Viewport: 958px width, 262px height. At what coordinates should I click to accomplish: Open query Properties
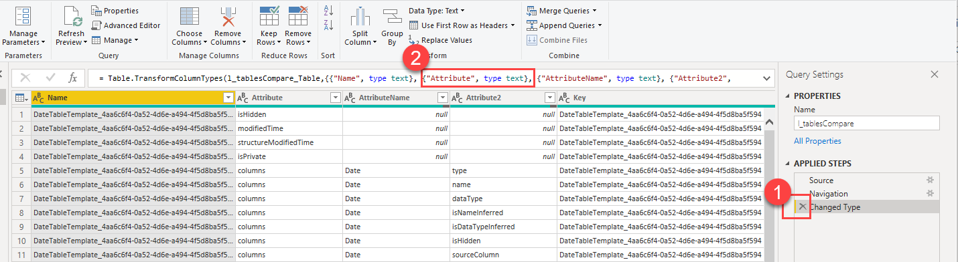[x=115, y=11]
